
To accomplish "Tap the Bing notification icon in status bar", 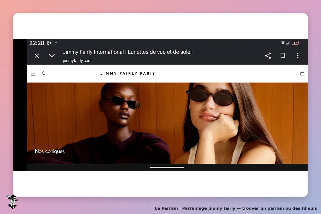I will tap(49, 43).
